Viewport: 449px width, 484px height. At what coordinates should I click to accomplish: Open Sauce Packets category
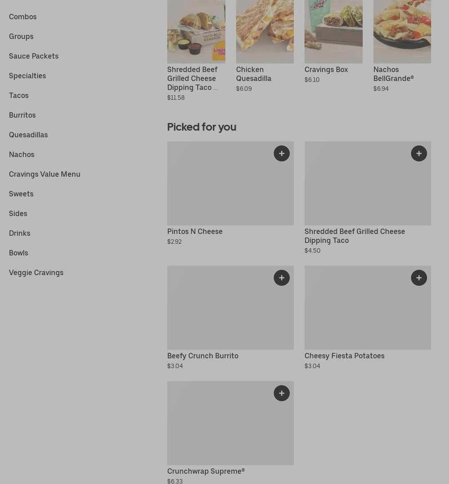pyautogui.click(x=34, y=56)
